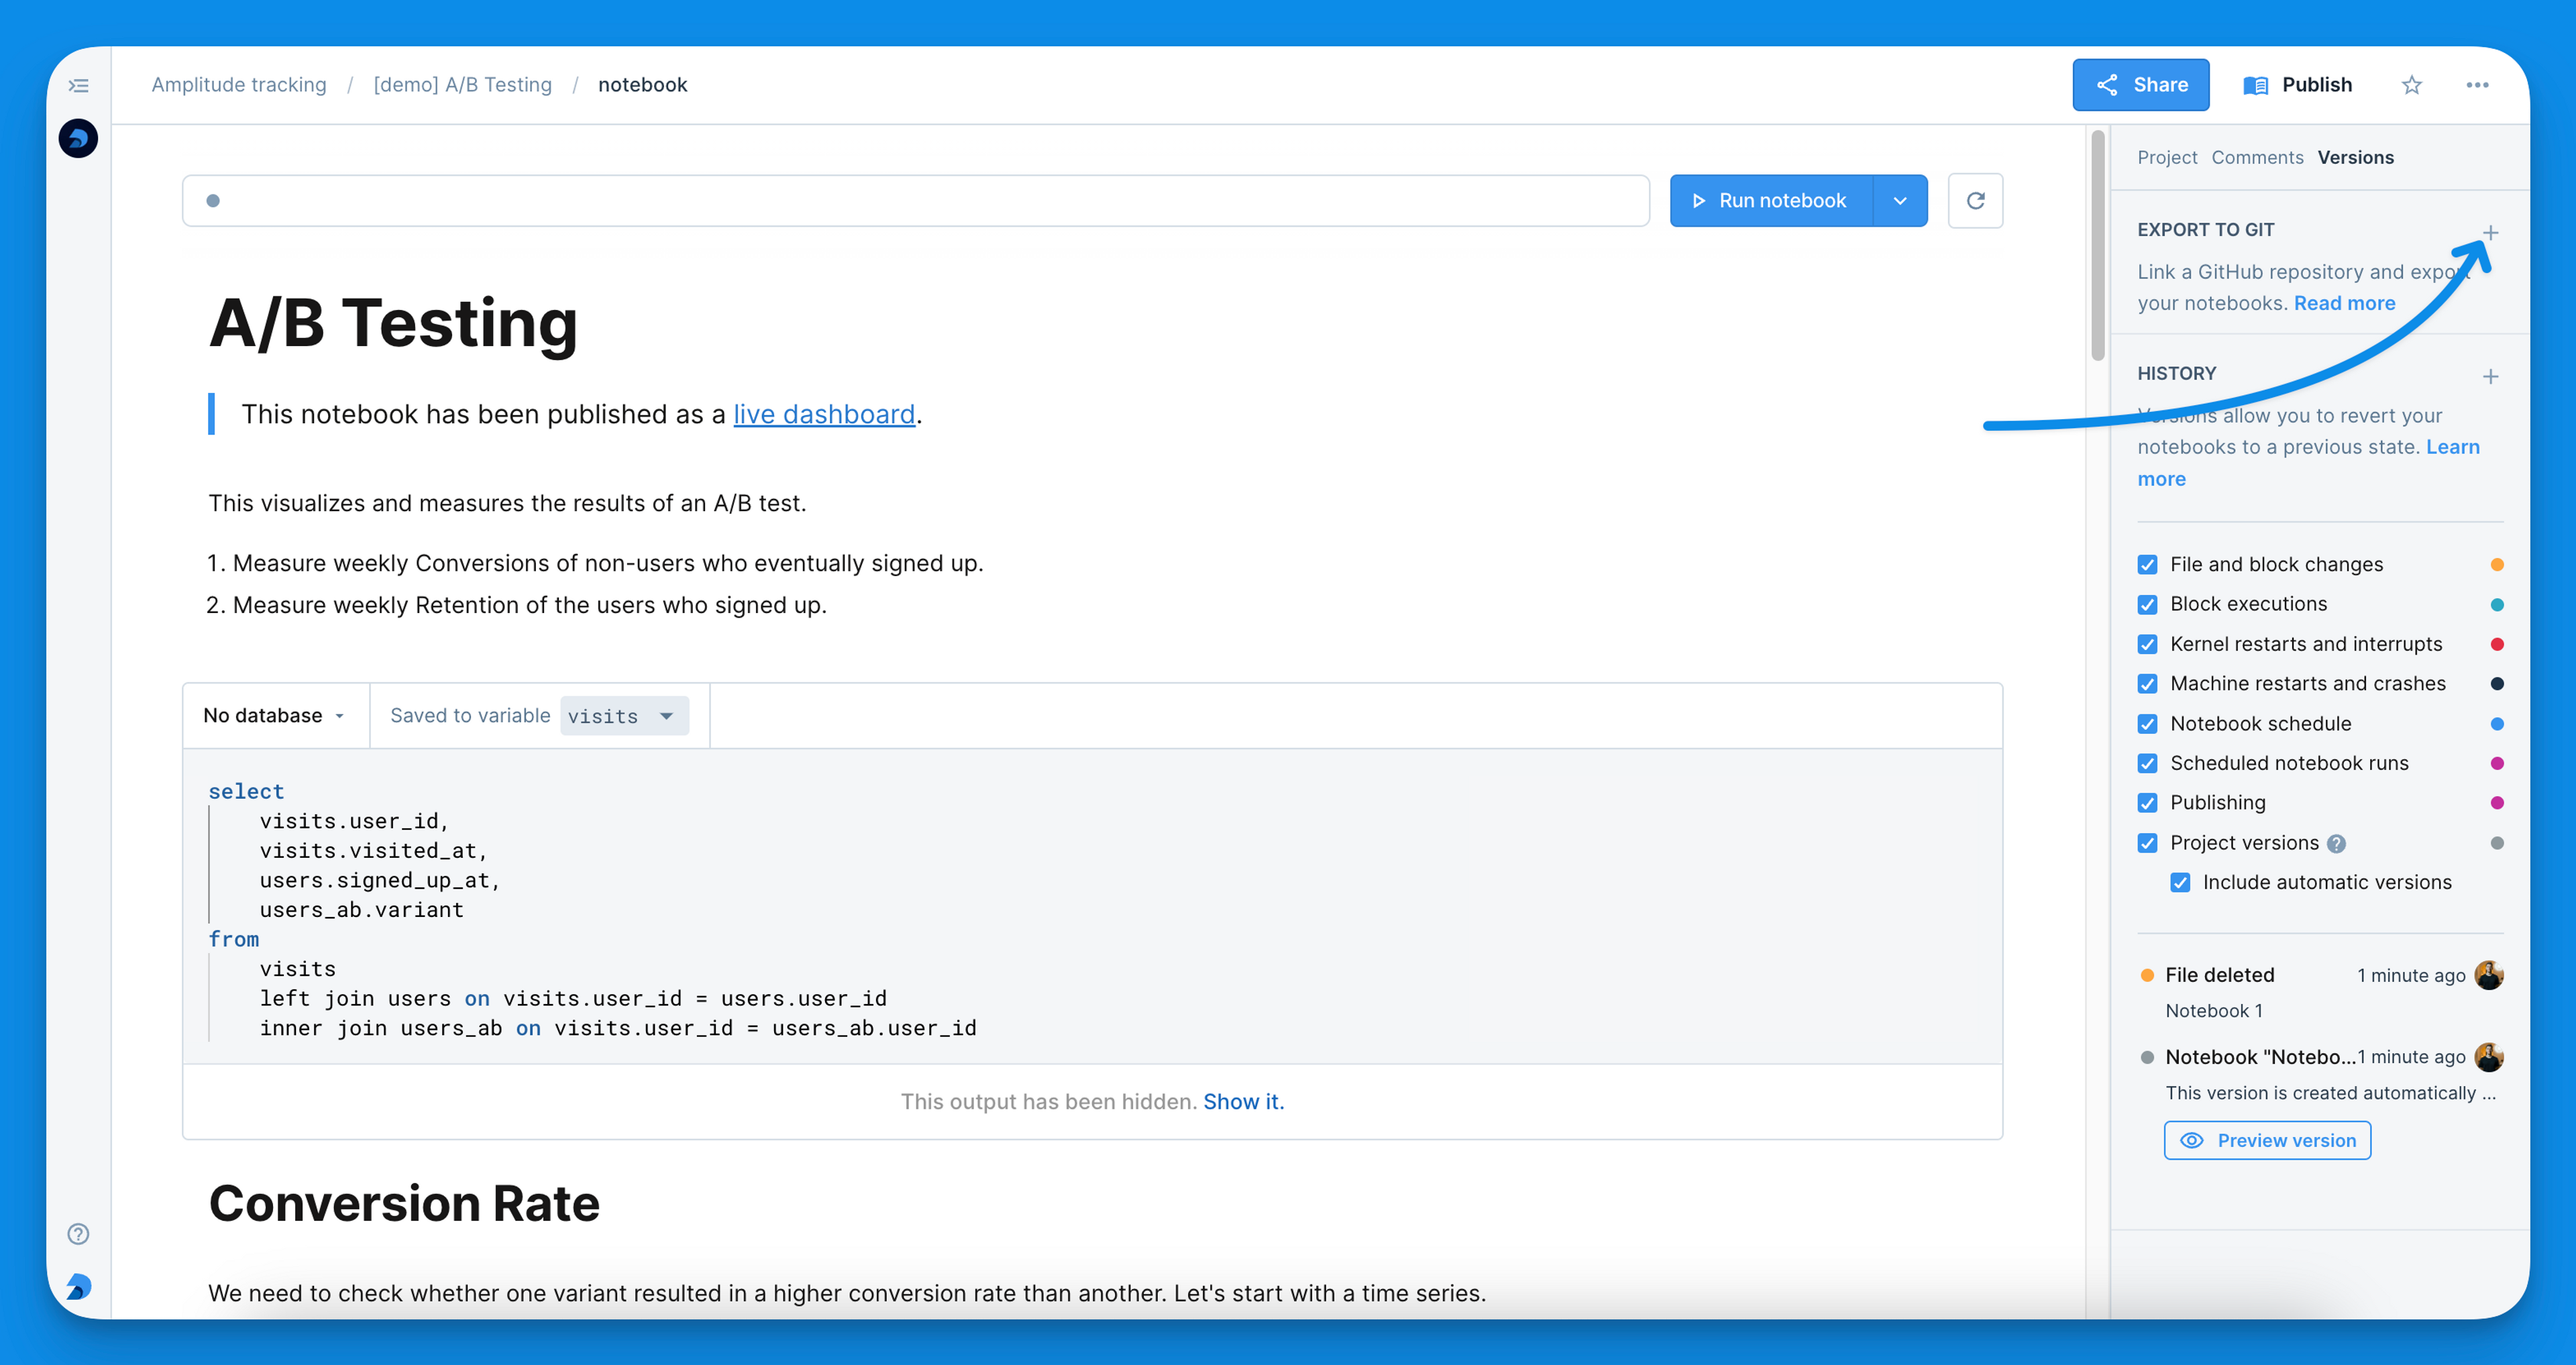Click the vertical scrollbar thumb
The width and height of the screenshot is (2576, 1365).
2098,245
